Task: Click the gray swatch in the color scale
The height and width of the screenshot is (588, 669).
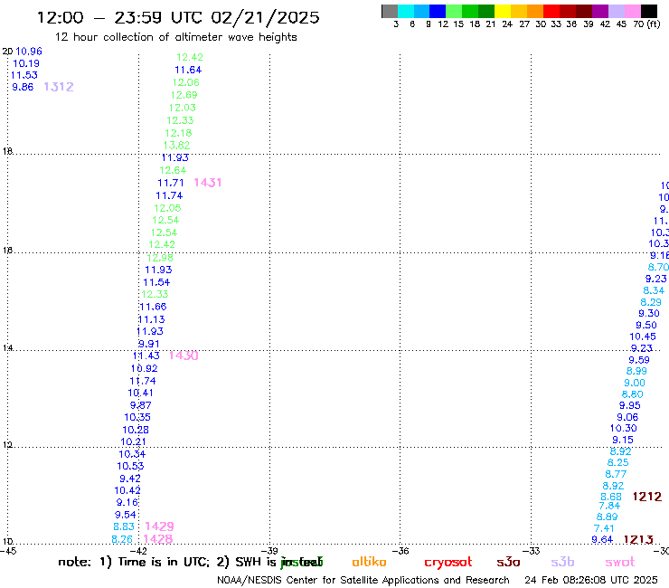Action: tap(390, 11)
